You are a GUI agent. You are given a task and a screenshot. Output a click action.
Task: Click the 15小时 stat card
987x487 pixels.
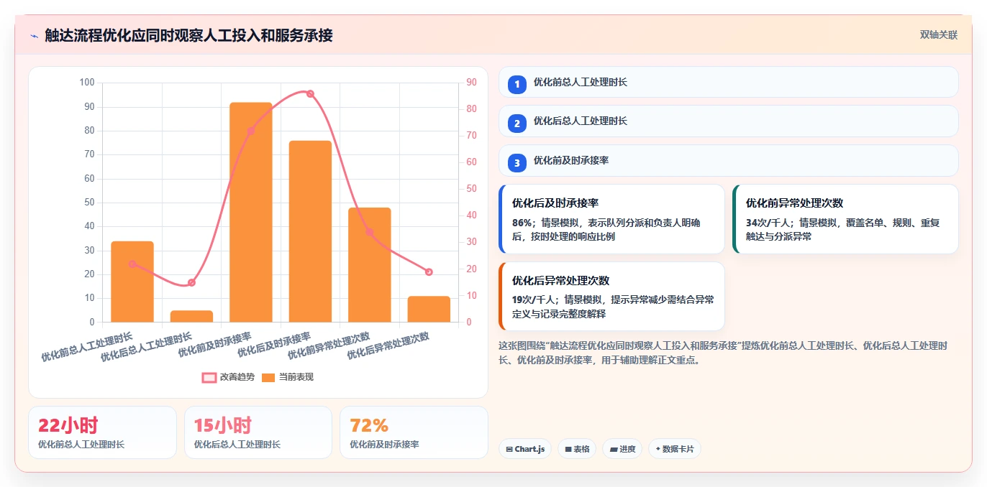pos(258,432)
